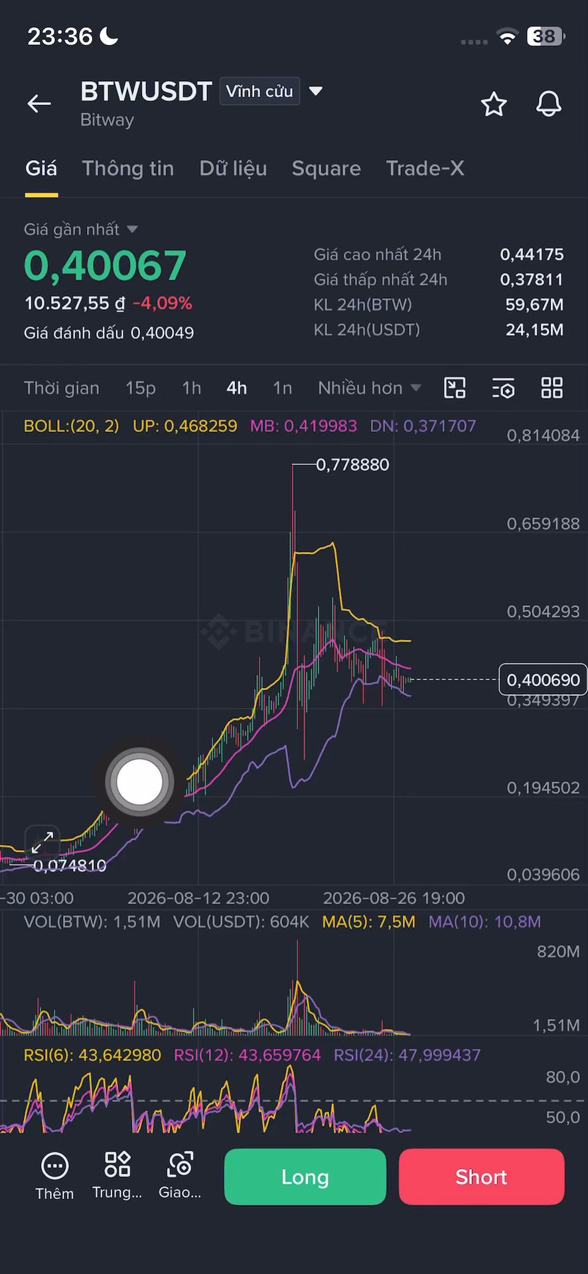588x1274 pixels.
Task: Tap the 10.527,55 đ converted price
Action: (75, 304)
